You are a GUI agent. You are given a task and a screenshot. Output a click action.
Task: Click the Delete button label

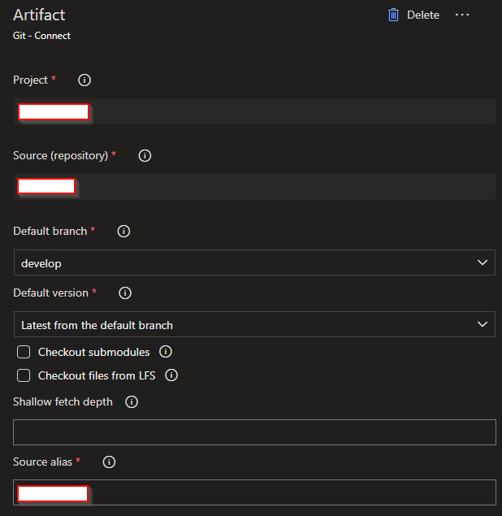point(422,15)
